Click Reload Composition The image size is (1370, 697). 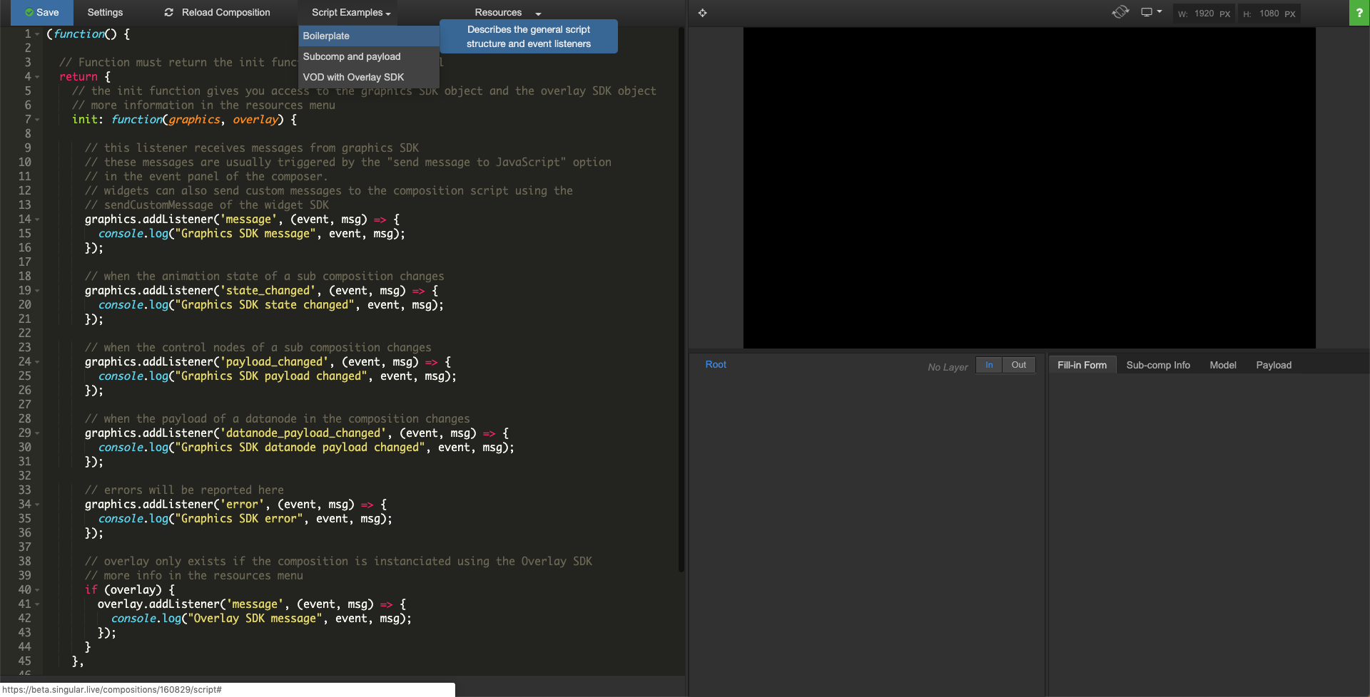(x=225, y=12)
